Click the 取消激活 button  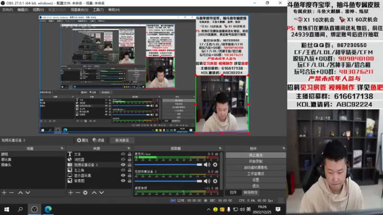click(122, 140)
